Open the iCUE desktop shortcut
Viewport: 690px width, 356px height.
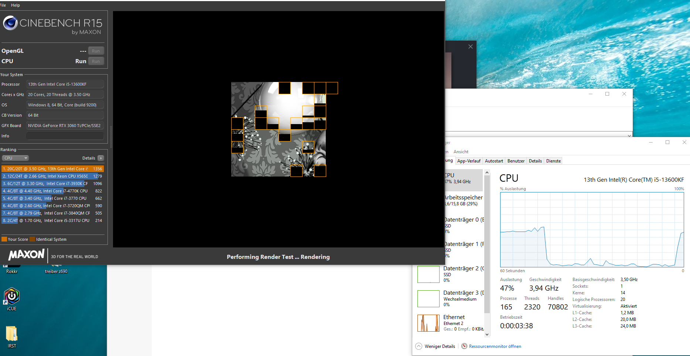click(12, 299)
